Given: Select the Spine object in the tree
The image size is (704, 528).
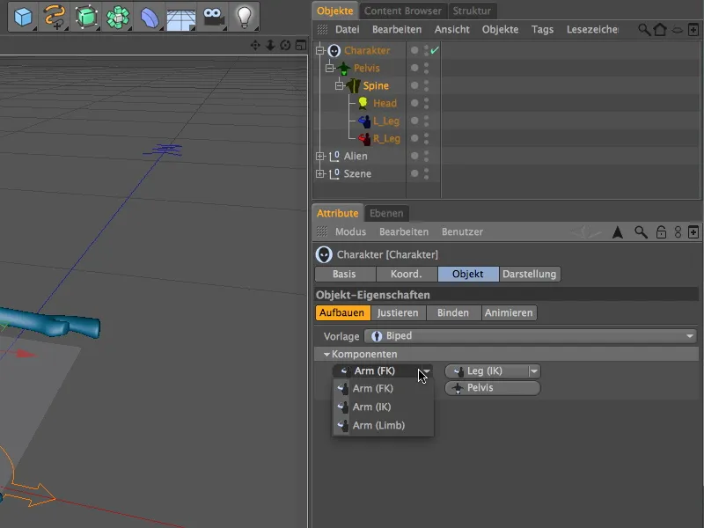Looking at the screenshot, I should [376, 85].
